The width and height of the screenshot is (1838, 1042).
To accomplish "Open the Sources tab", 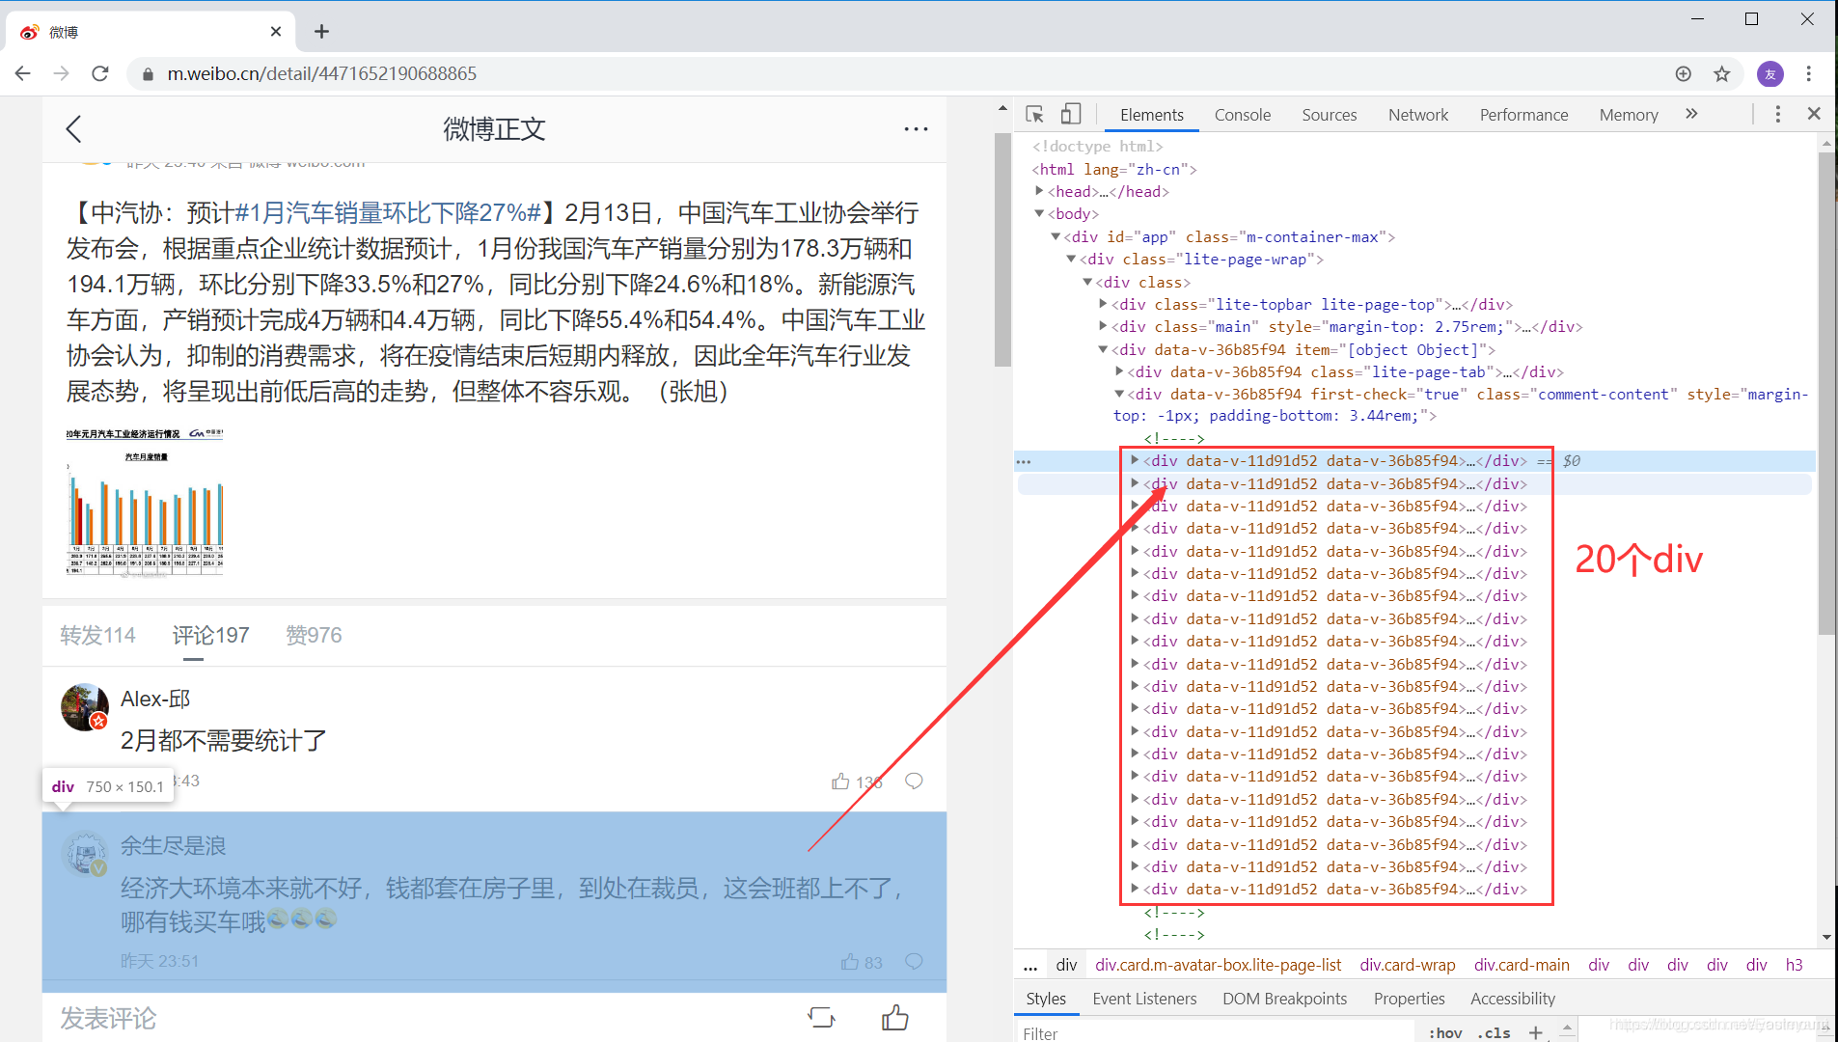I will (1329, 115).
